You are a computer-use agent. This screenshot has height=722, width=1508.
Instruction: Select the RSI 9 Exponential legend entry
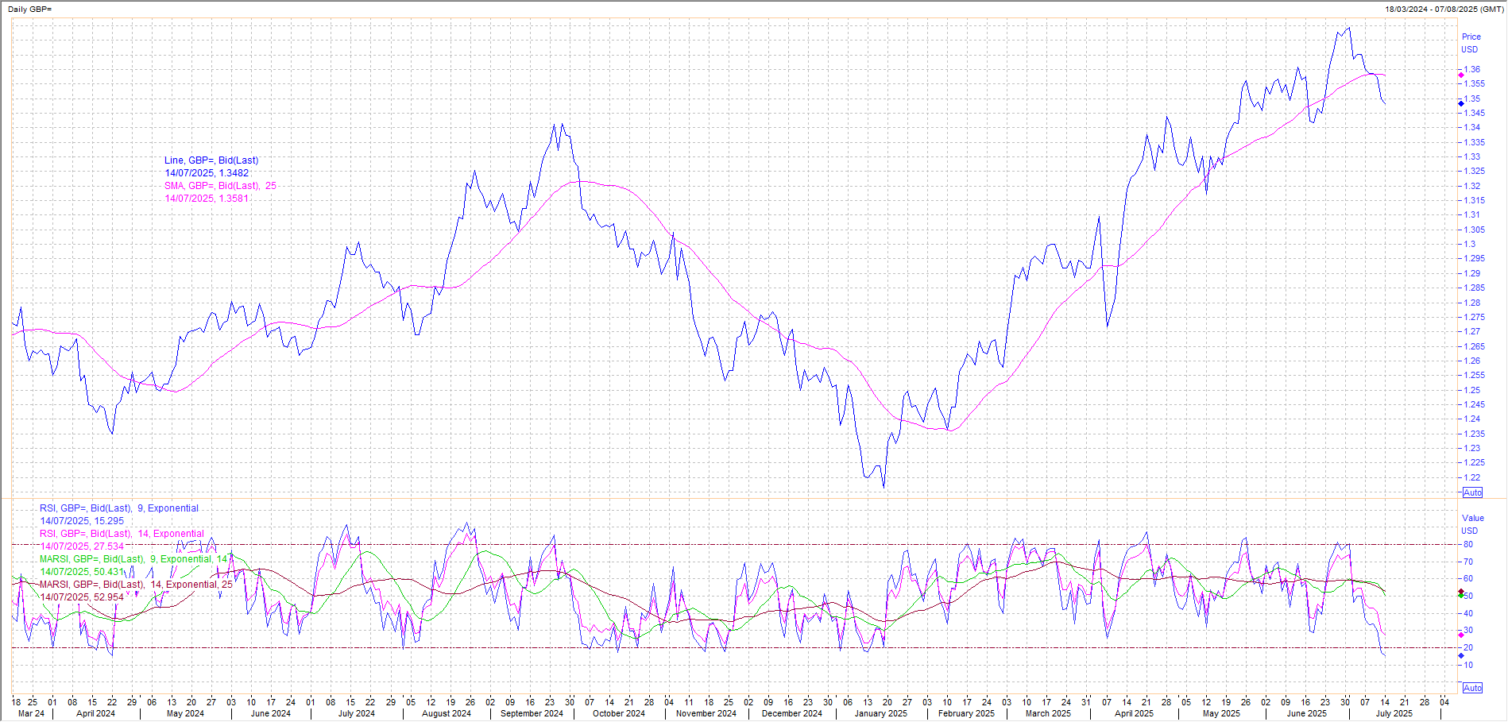(x=119, y=508)
